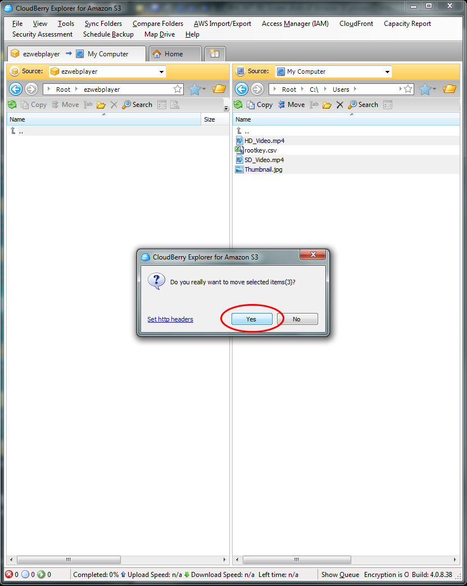
Task: Open the Sync Folders menu
Action: (103, 24)
